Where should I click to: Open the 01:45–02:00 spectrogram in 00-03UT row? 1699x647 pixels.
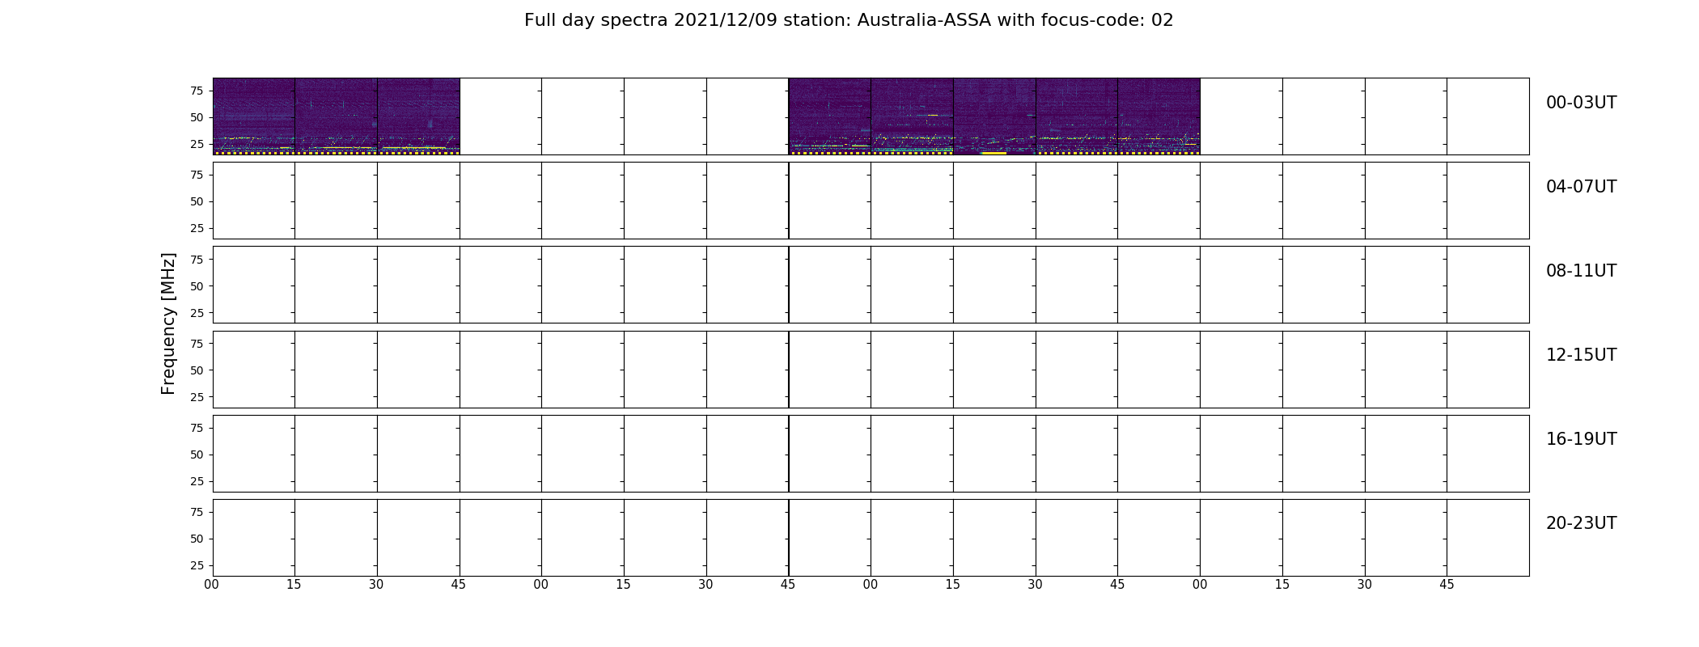point(830,116)
